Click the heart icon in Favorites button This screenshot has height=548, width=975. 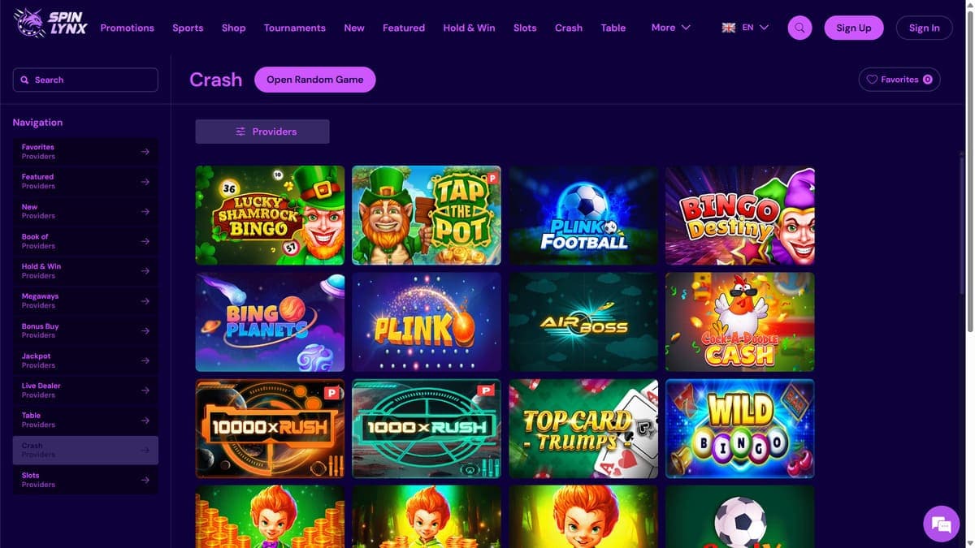click(x=872, y=80)
